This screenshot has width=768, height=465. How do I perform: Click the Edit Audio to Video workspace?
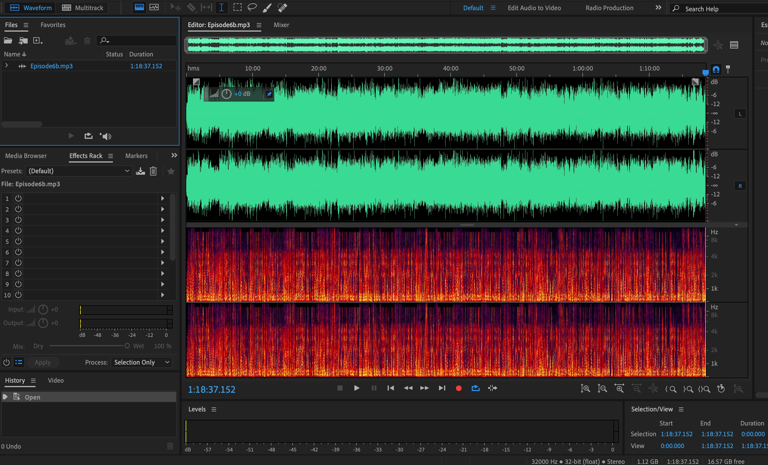click(x=534, y=8)
